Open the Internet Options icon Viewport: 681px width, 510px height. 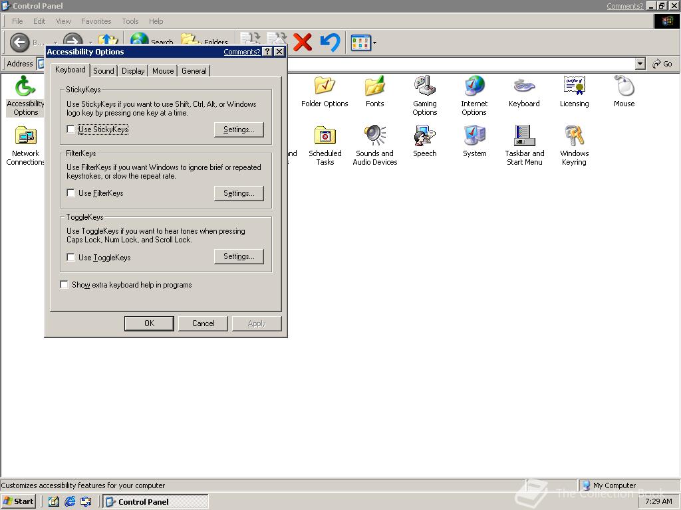coord(474,96)
